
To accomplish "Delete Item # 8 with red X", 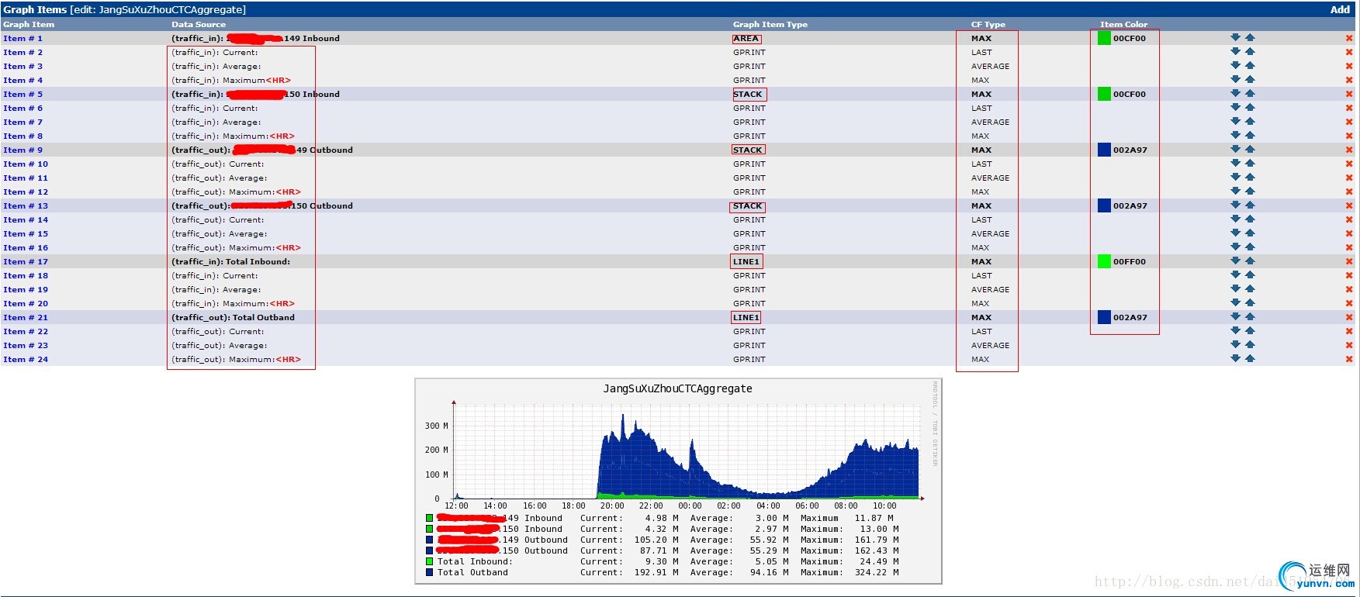I will tap(1349, 136).
